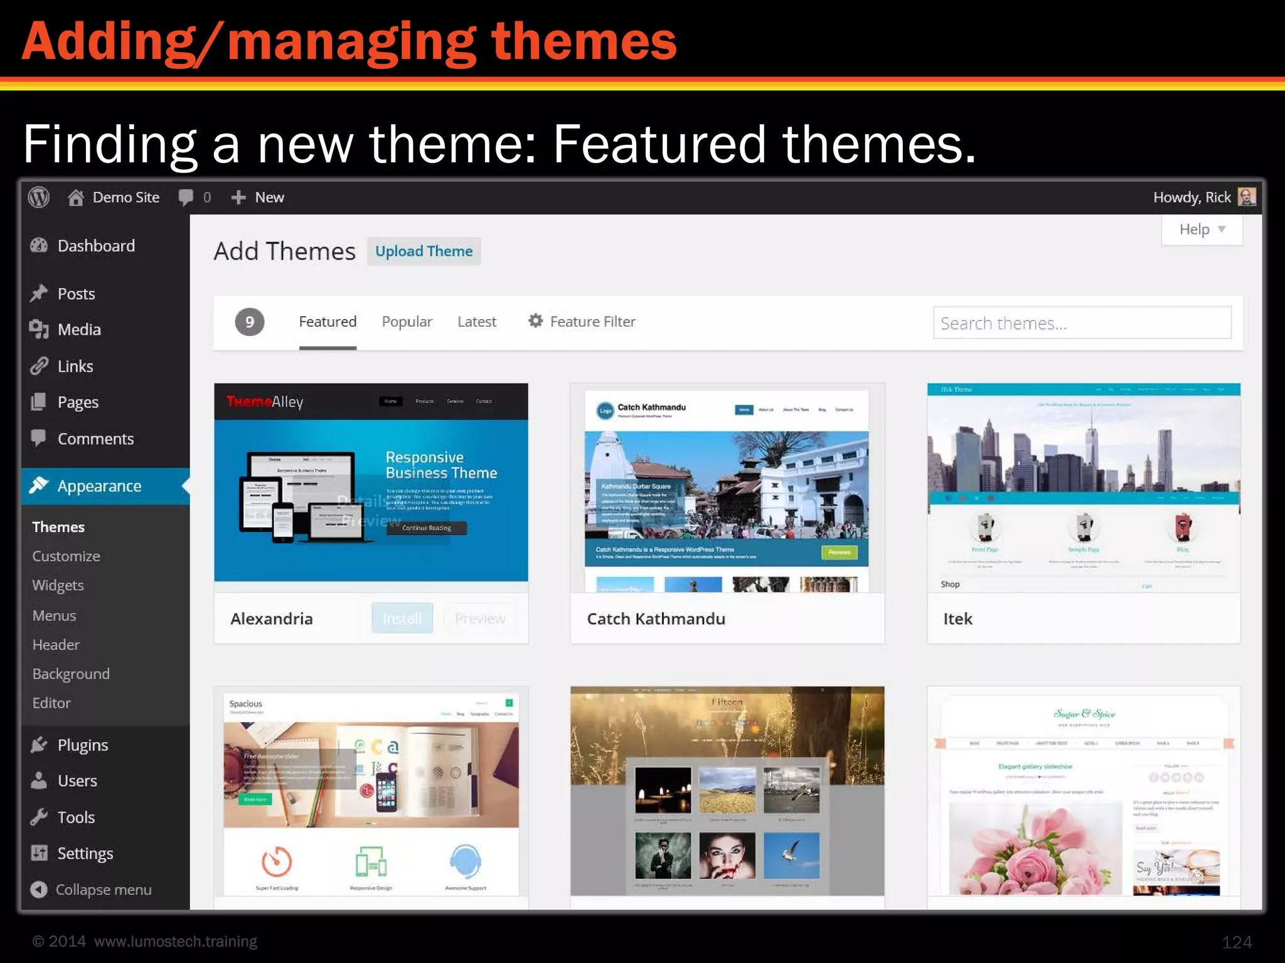Open the Customize submenu item
Image resolution: width=1285 pixels, height=963 pixels.
coord(66,556)
